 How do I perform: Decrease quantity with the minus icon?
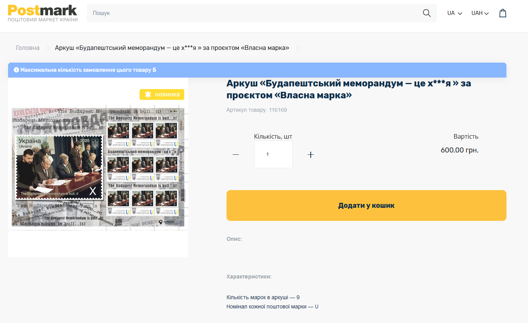[236, 154]
